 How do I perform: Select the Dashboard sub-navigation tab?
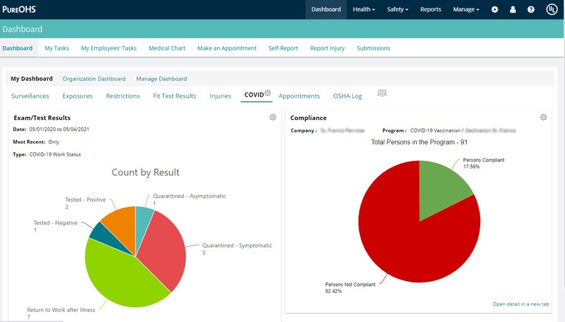[18, 48]
